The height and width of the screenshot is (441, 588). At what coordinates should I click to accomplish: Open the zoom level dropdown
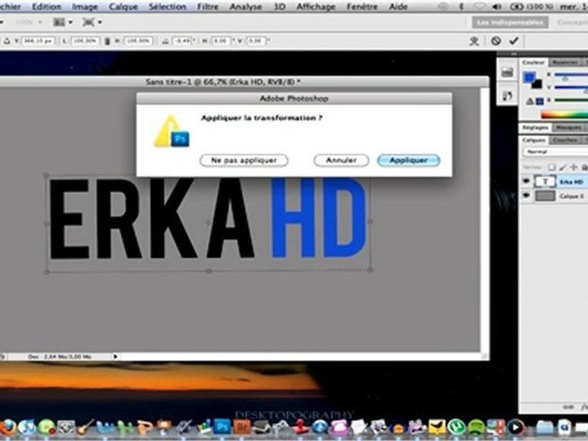[29, 22]
